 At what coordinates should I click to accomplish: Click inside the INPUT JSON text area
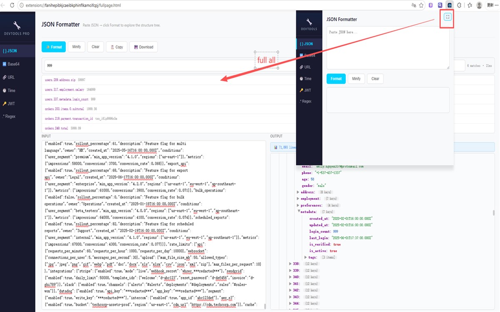154,225
